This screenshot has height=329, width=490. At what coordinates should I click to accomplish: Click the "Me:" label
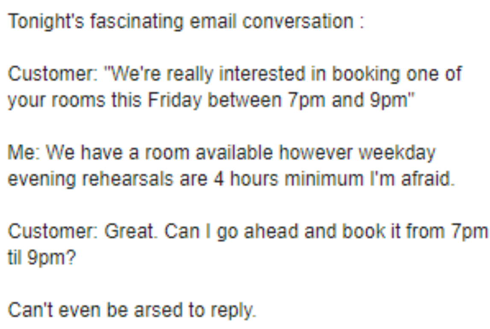(24, 153)
